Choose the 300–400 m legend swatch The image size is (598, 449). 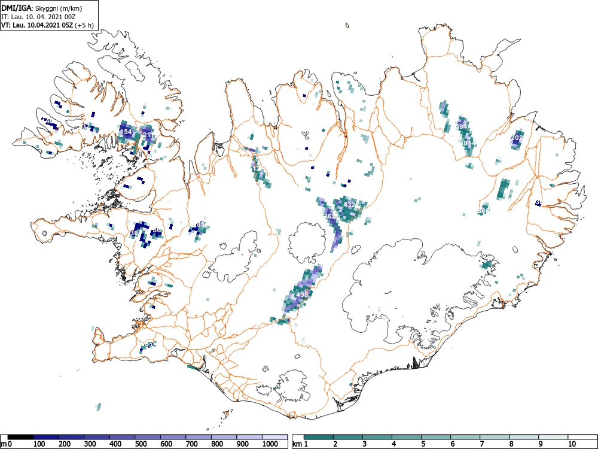tap(97, 437)
